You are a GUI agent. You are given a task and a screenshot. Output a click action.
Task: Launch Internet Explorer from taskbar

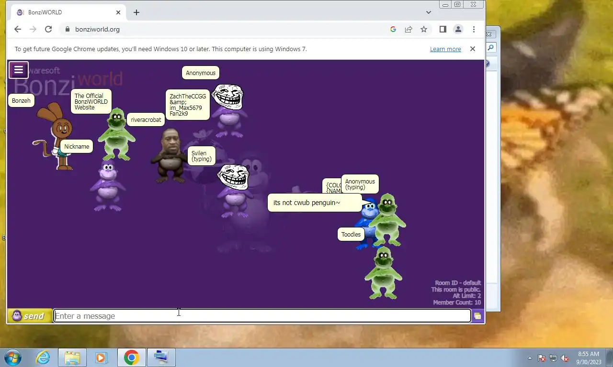tap(43, 357)
